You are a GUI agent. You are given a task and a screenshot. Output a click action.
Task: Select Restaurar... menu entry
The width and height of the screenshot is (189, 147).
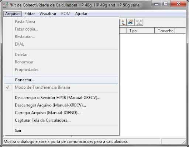coord(61,36)
